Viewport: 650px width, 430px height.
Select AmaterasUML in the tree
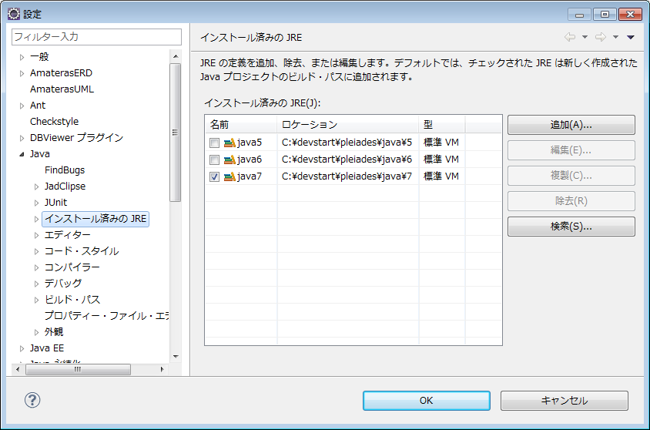point(62,89)
